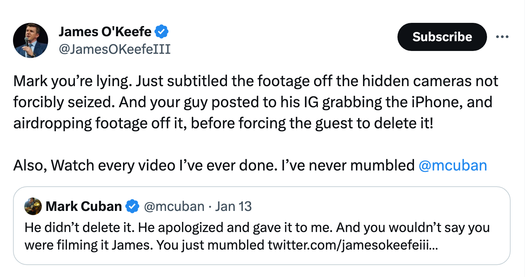The height and width of the screenshot is (277, 525).
Task: Open Mark Cuban's small avatar in quote
Action: [33, 206]
